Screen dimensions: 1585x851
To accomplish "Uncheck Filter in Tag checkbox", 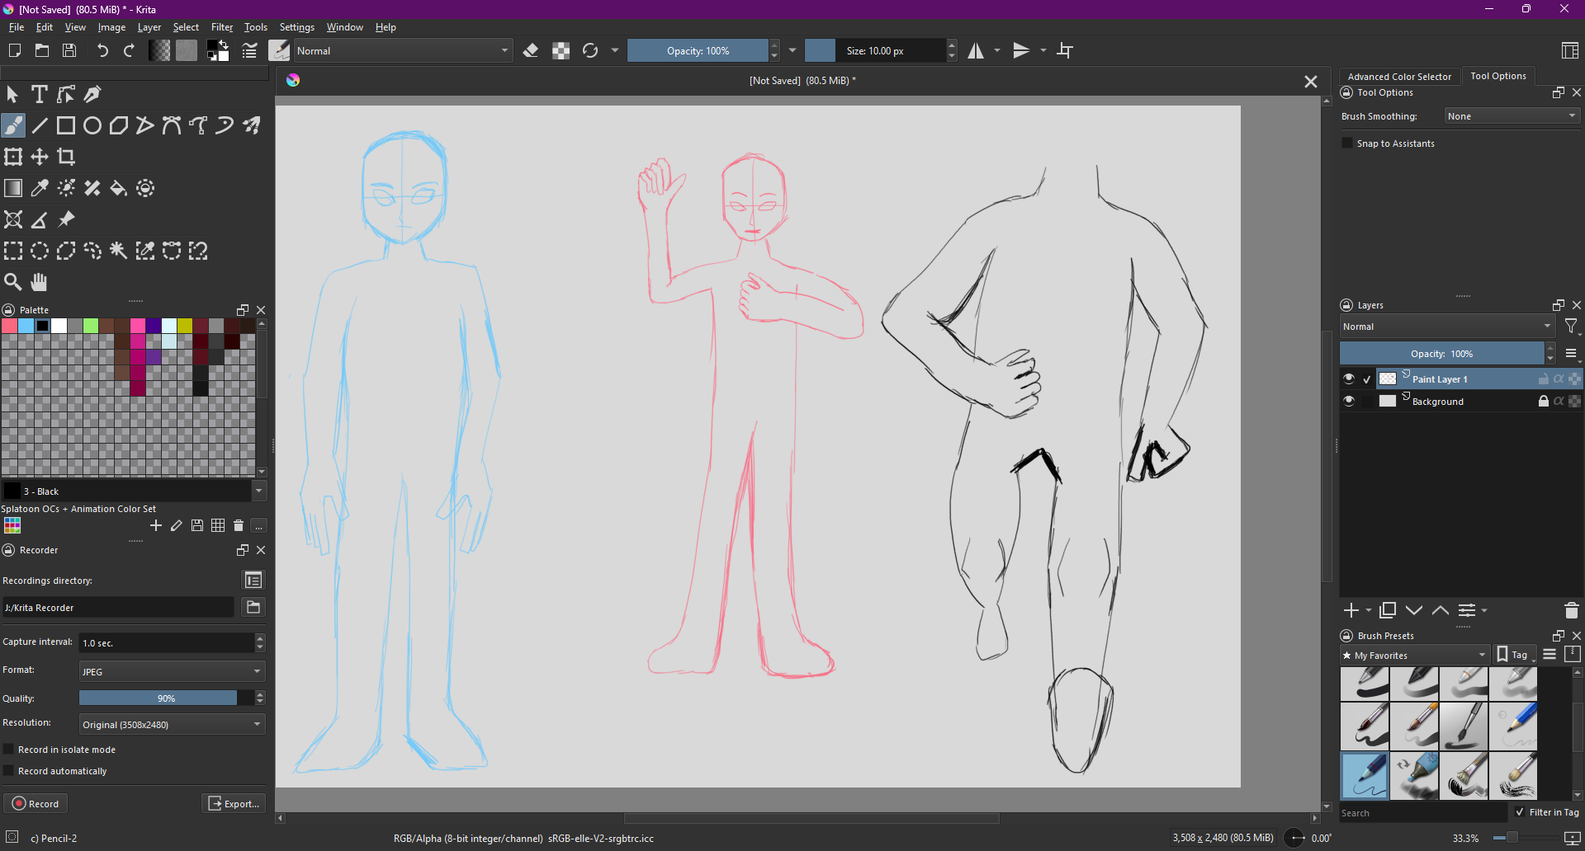I will coord(1520,812).
